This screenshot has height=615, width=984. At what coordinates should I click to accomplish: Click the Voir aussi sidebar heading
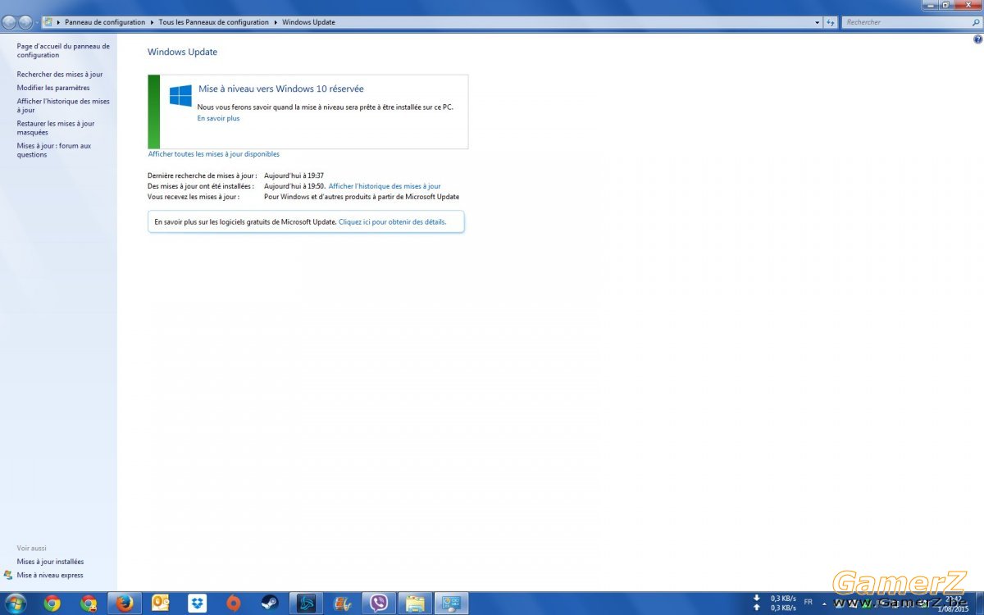[31, 548]
